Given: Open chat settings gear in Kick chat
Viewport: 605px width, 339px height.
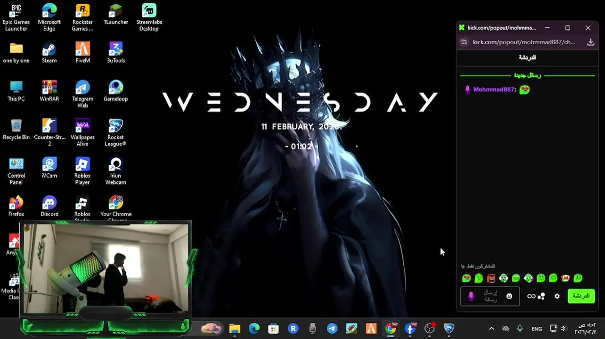Looking at the screenshot, I should coord(557,296).
